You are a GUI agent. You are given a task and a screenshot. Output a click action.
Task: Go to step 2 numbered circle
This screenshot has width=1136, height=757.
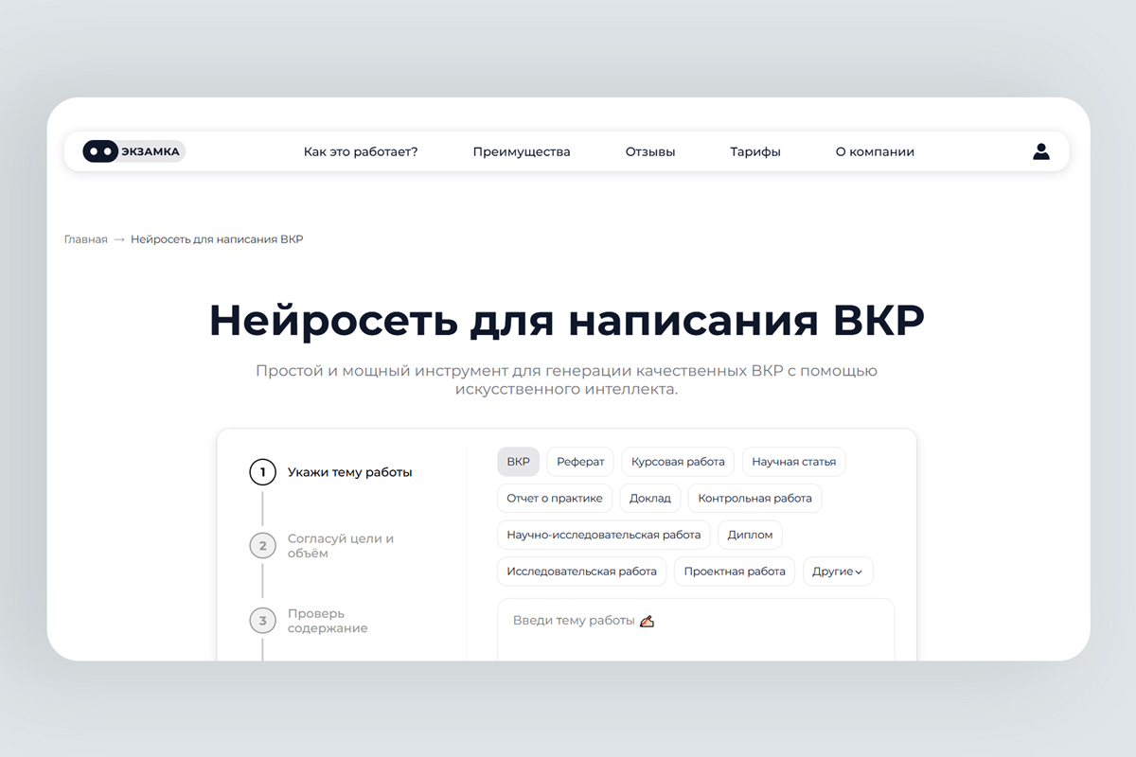coord(262,546)
